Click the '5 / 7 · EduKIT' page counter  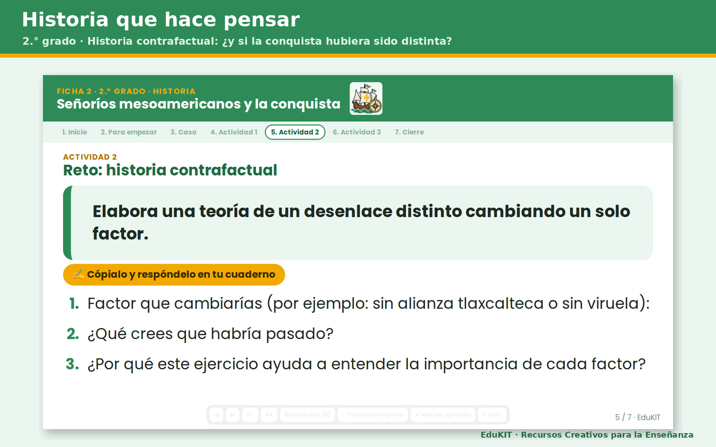click(x=638, y=417)
